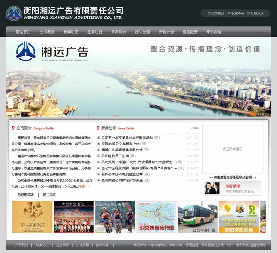Switch to the 员工风采 tab
This screenshot has height=253, width=277.
click(x=49, y=195)
